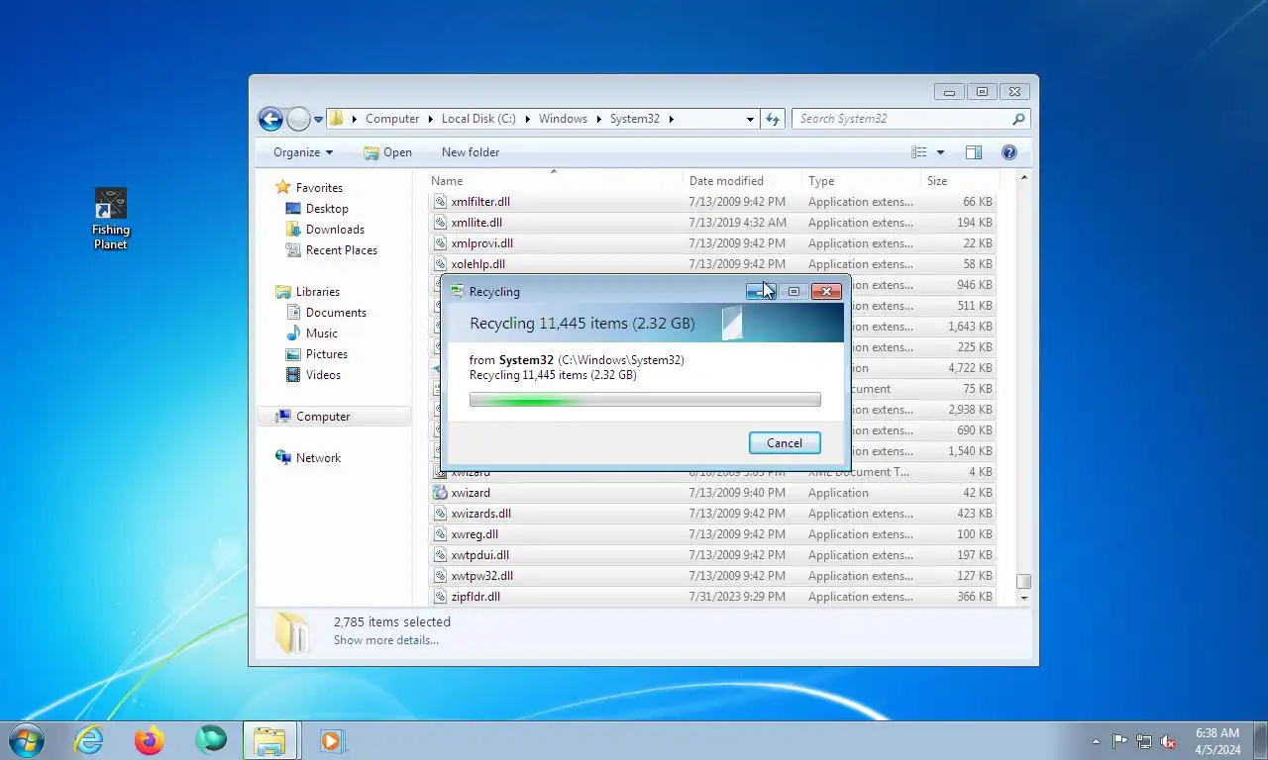
Task: Select Libraries in the navigation pane
Action: [x=317, y=292]
